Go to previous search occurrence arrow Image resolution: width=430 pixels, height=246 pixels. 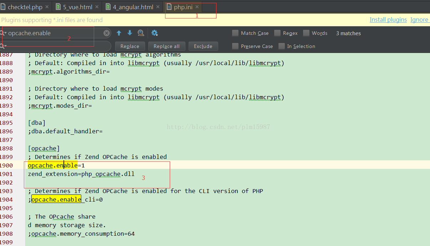click(x=119, y=33)
